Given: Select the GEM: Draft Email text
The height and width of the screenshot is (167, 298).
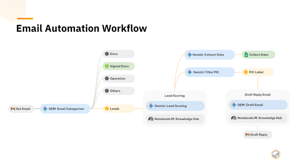Looking at the screenshot, I should 250,105.
